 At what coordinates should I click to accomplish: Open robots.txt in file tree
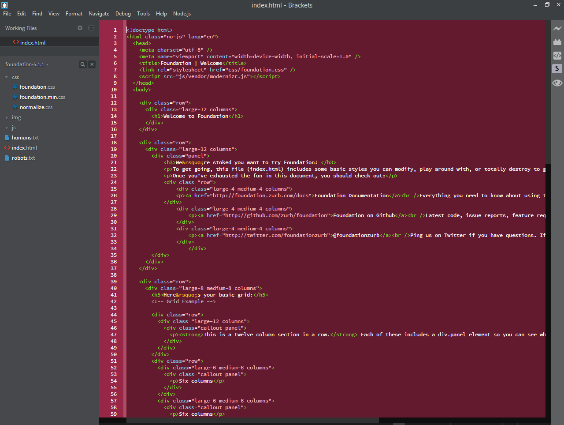pyautogui.click(x=23, y=158)
